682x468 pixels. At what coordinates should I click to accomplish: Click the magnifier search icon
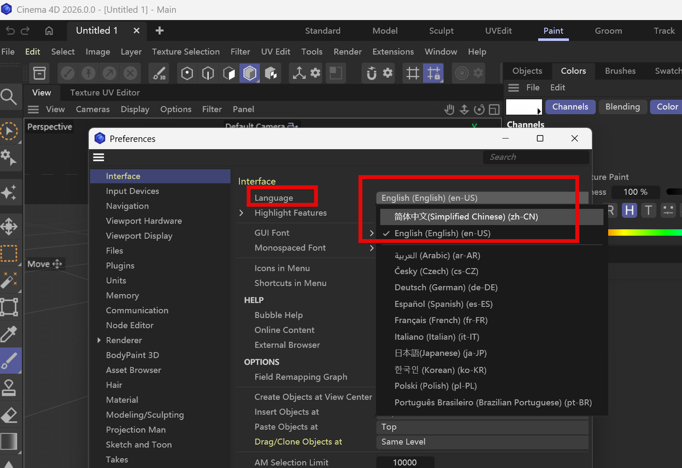(9, 97)
